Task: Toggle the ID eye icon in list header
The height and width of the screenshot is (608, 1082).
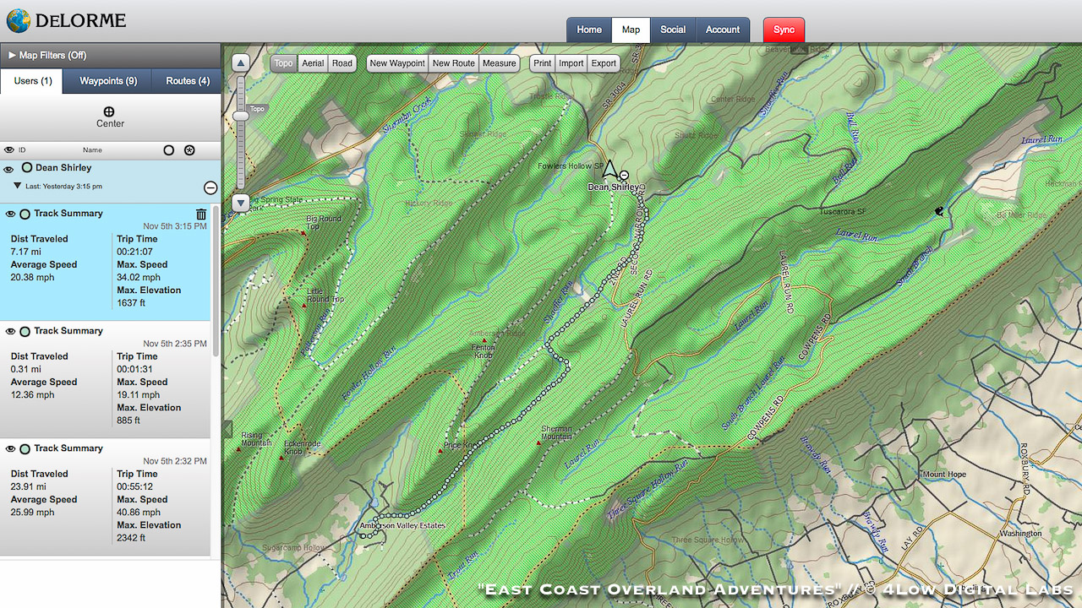Action: click(x=8, y=149)
